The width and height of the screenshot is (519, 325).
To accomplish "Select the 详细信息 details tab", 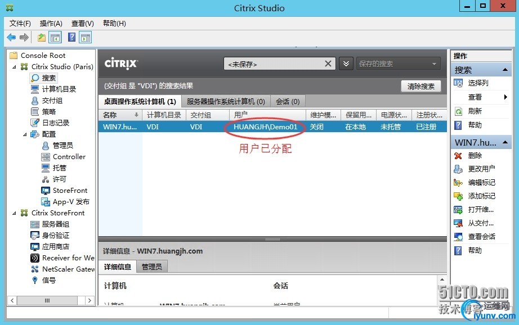I will pyautogui.click(x=118, y=267).
